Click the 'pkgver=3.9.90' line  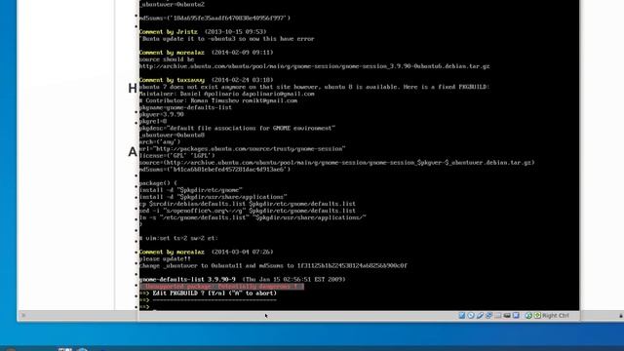(162, 115)
